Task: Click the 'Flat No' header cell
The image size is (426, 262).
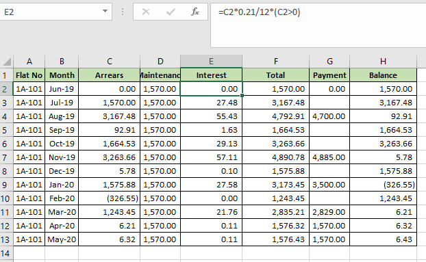Action: coord(29,75)
